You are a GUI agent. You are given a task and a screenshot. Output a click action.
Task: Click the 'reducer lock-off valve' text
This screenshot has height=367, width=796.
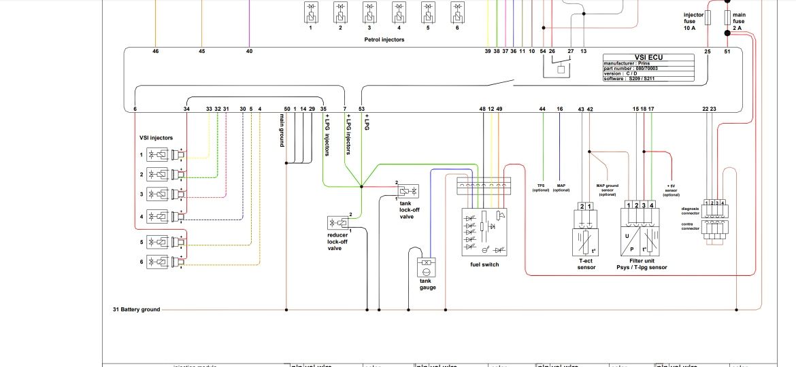point(337,242)
